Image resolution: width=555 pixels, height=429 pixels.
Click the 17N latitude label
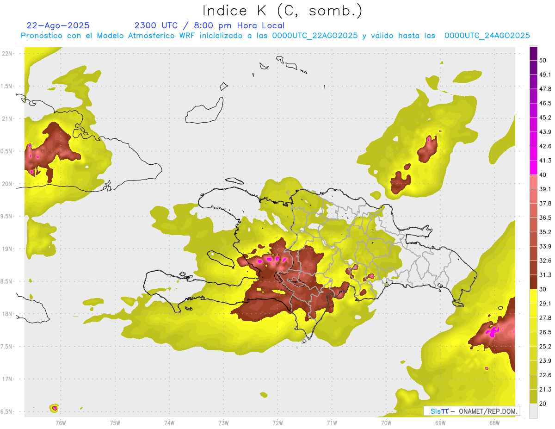tap(6, 379)
